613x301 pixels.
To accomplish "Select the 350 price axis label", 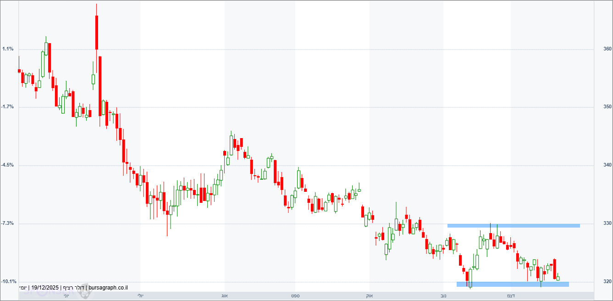I will pos(608,107).
